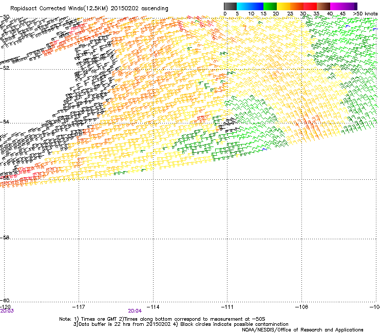Click the 'NOAA/NESDIS/Office of Research and Applications' credit
The height and width of the screenshot is (333, 380).
(x=302, y=330)
